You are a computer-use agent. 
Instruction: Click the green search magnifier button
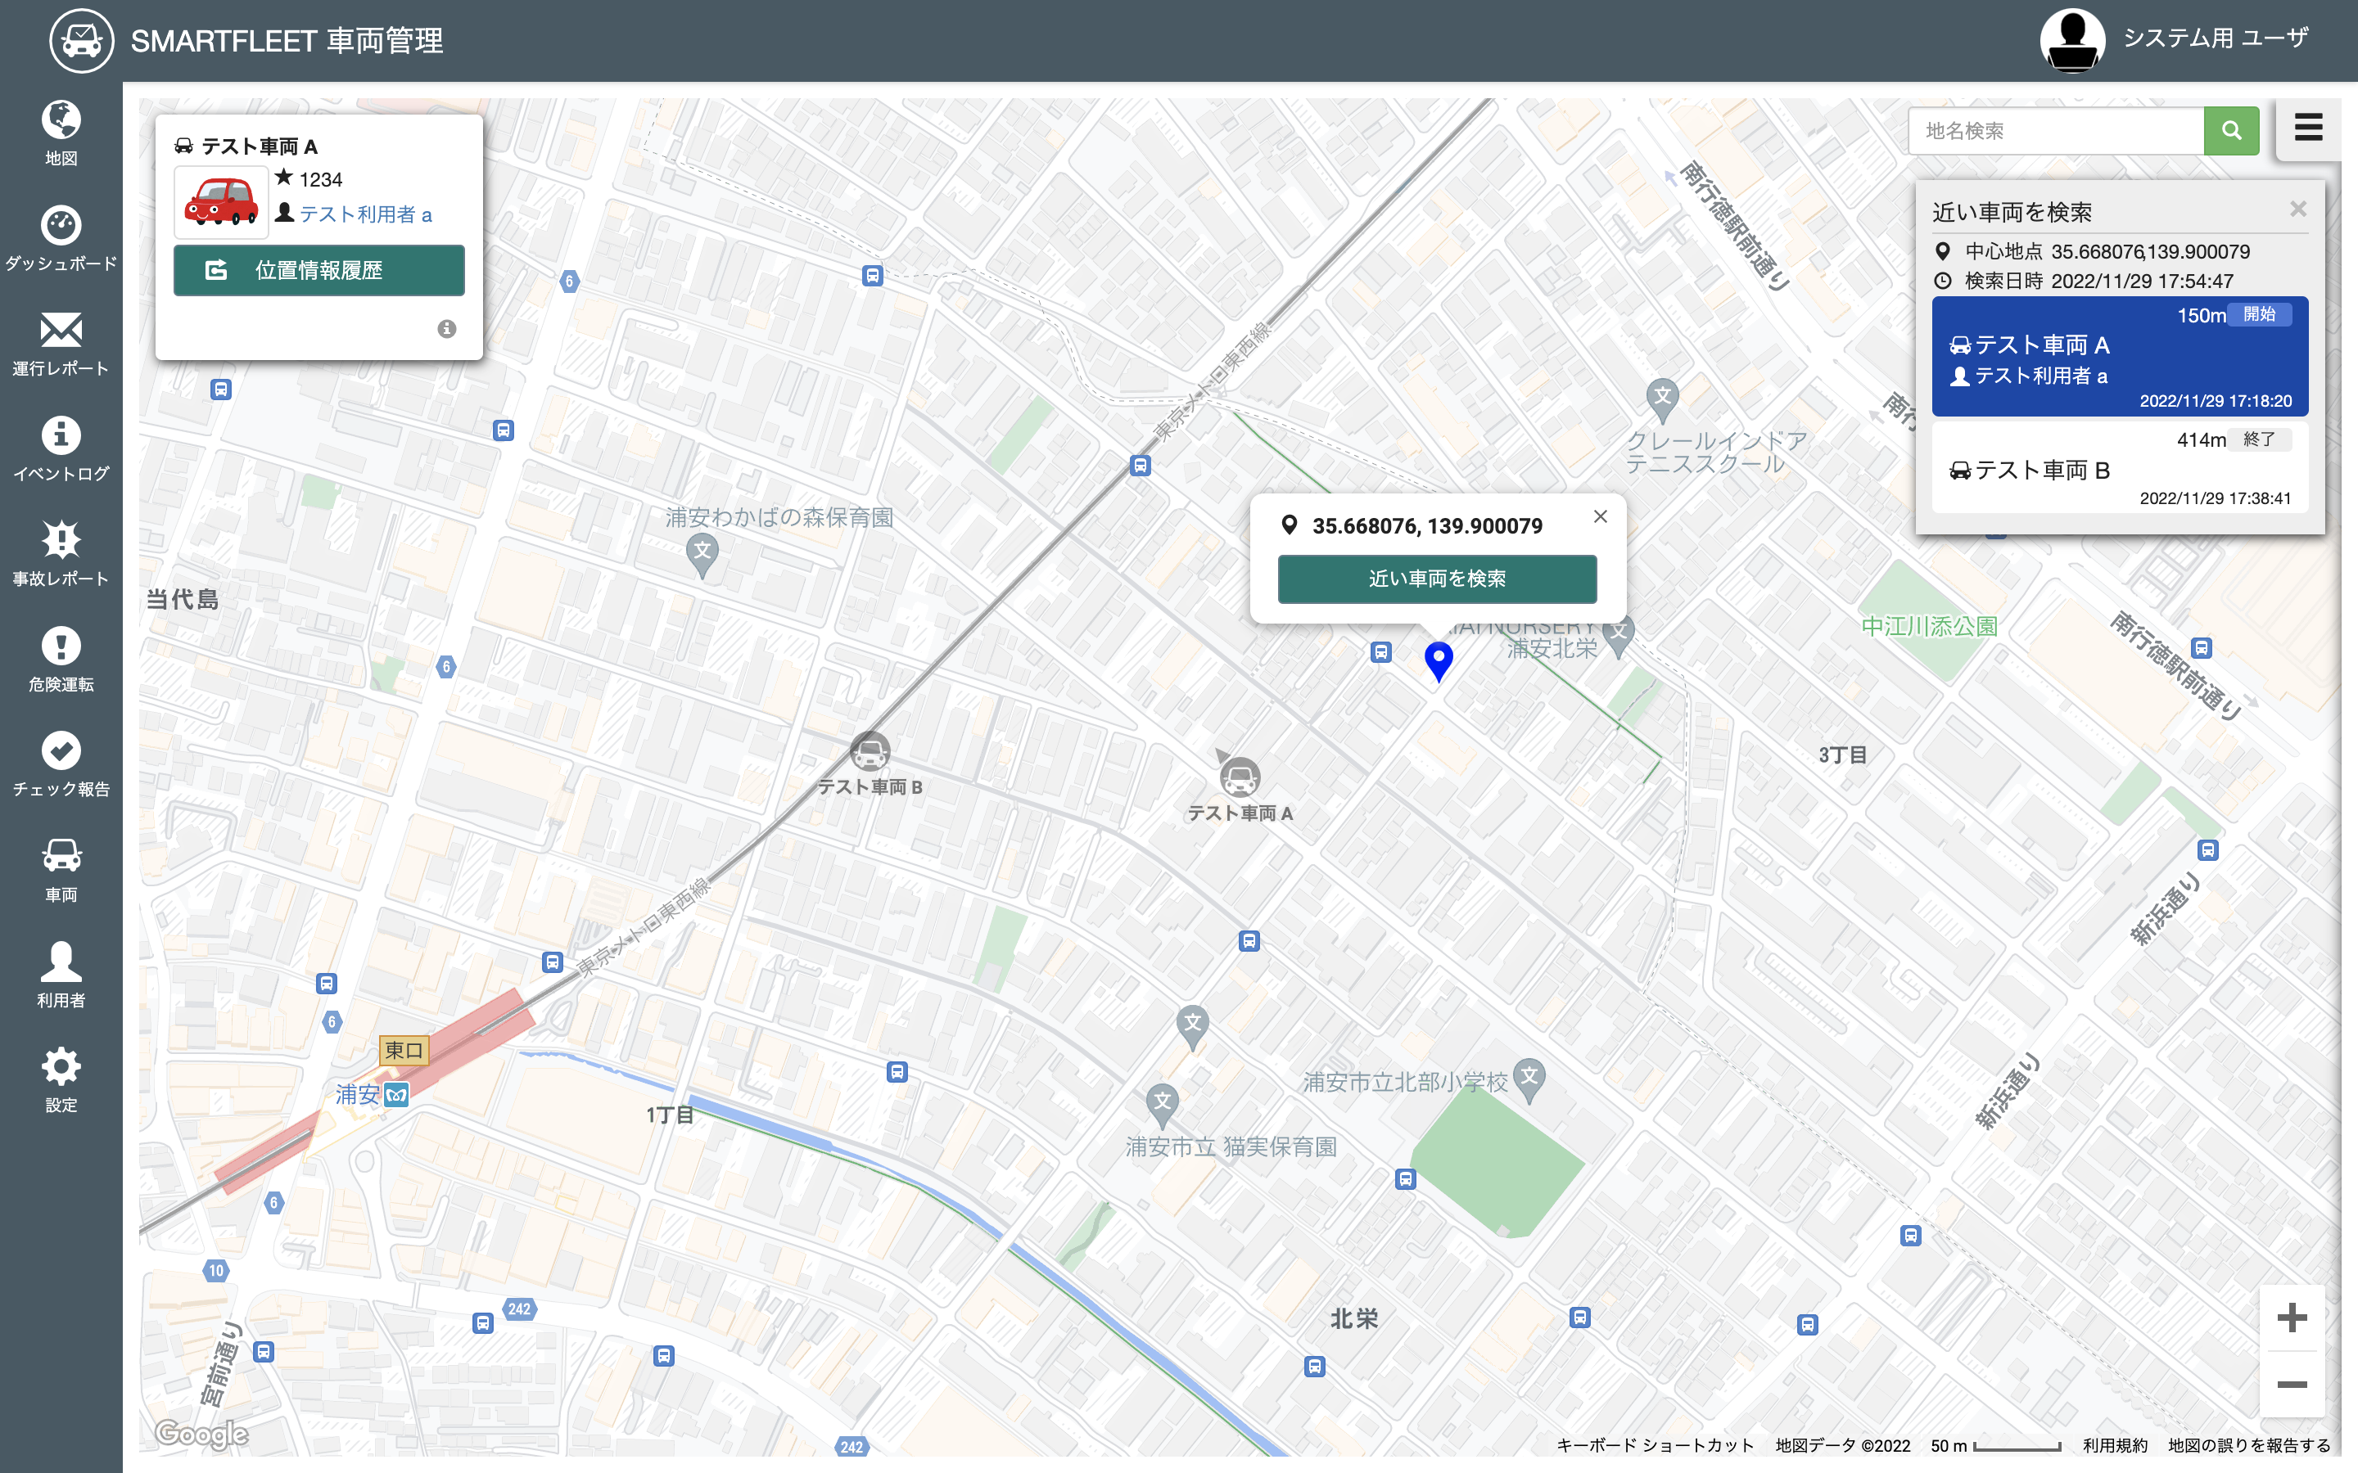pos(2231,131)
